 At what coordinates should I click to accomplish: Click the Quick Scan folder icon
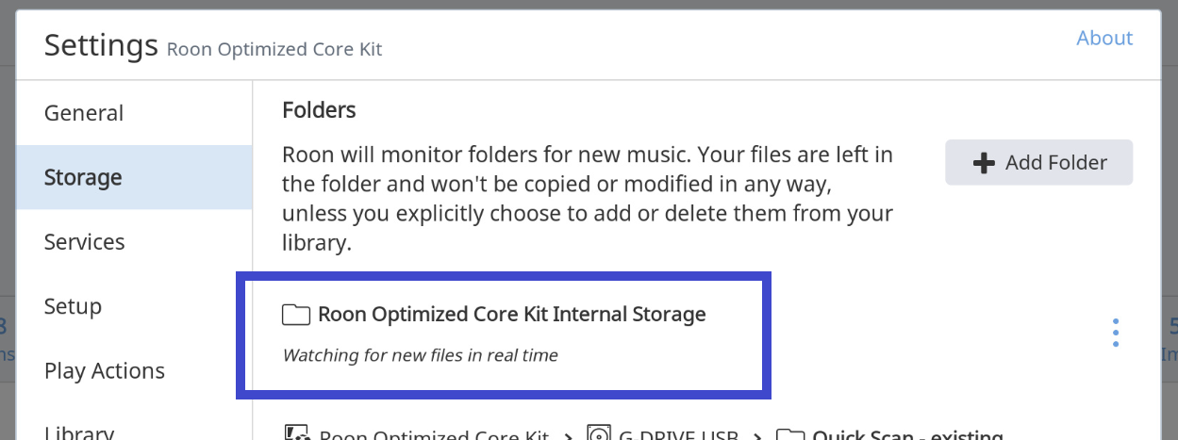[x=789, y=434]
